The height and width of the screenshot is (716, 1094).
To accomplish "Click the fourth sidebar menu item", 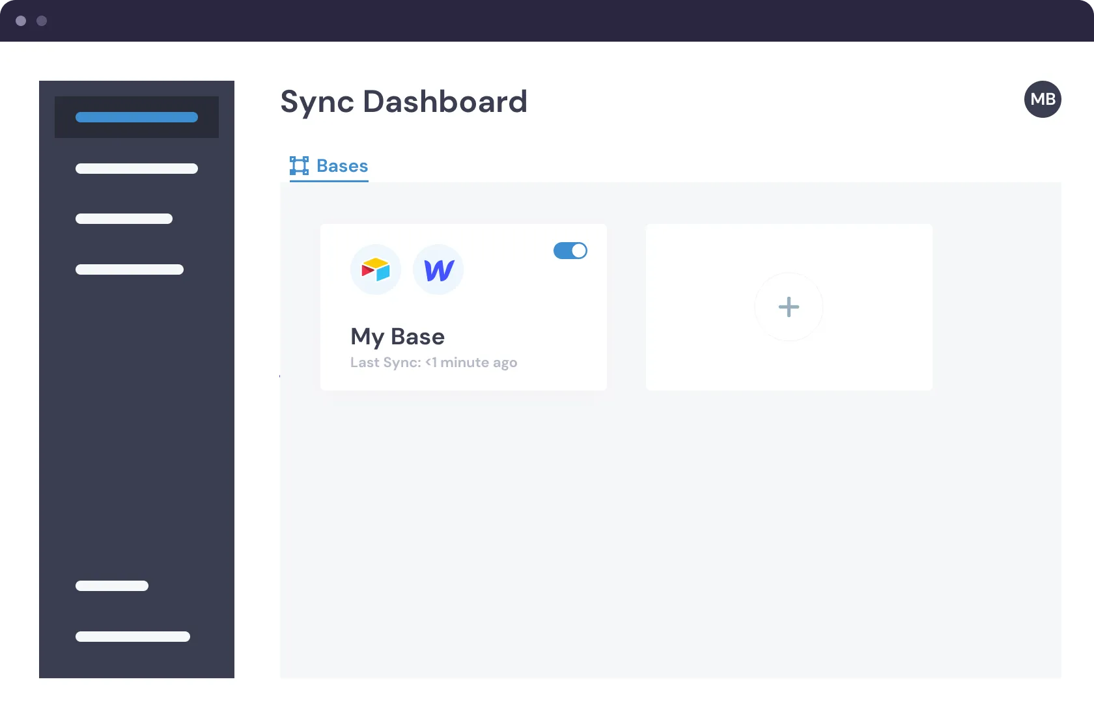I will 129,269.
